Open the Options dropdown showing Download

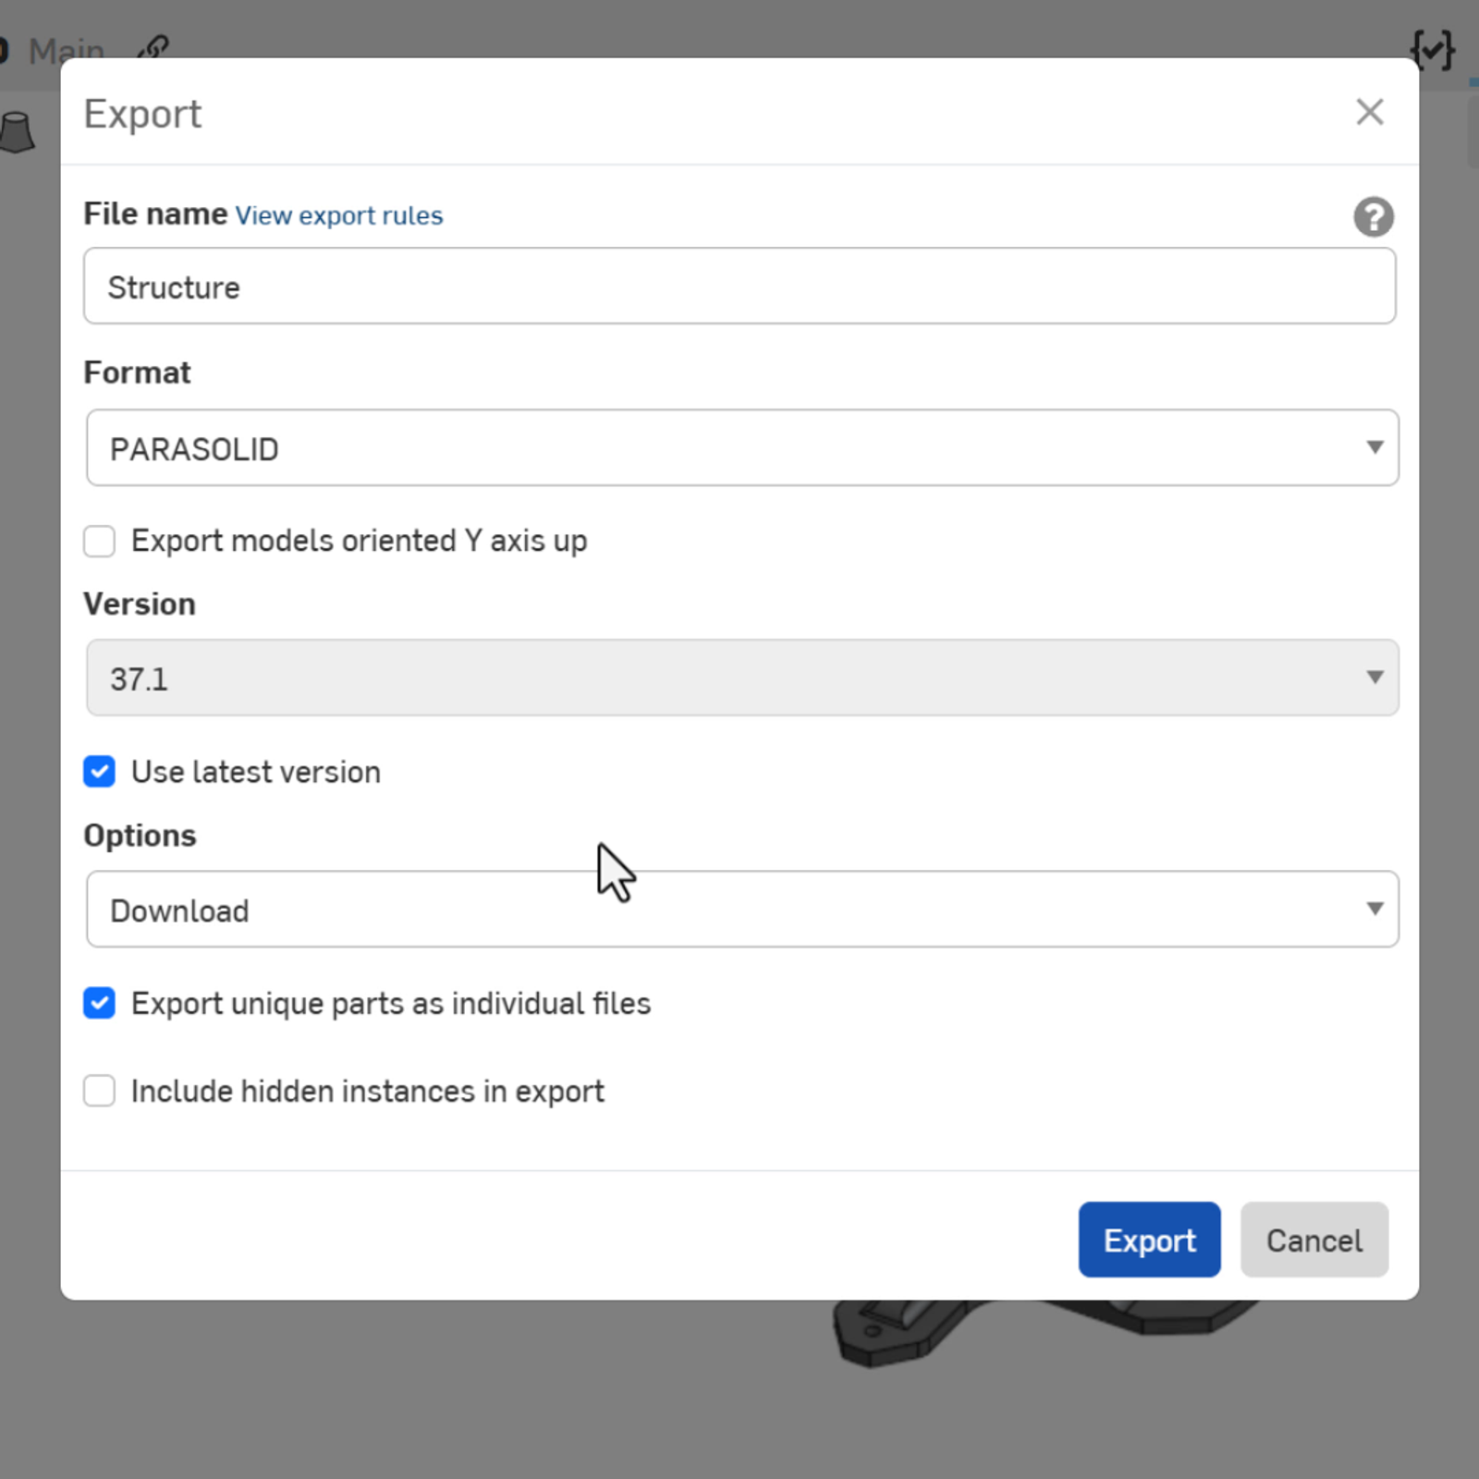[739, 909]
